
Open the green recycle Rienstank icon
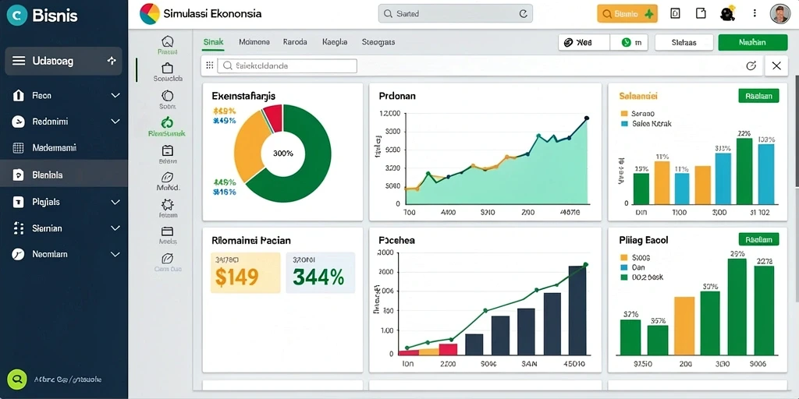tap(167, 122)
